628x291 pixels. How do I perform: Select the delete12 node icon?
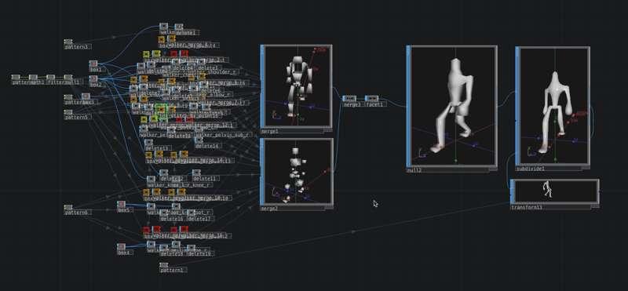coord(164,173)
